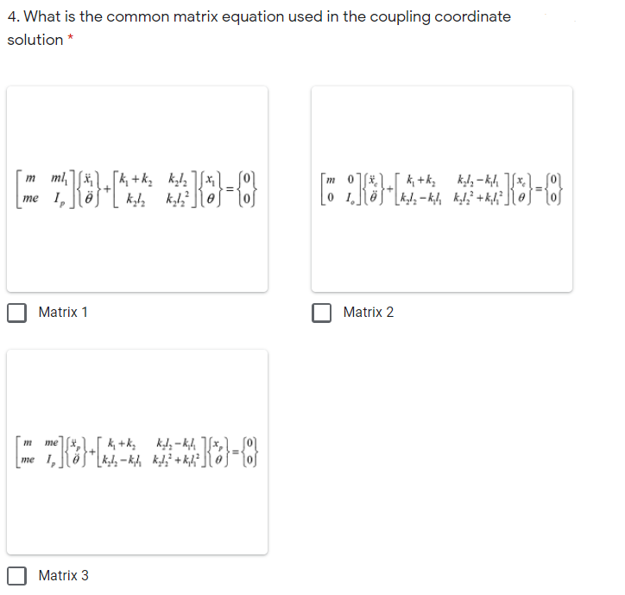Click the 'Matrix 1' option label
This screenshot has height=595, width=625.
pos(63,312)
